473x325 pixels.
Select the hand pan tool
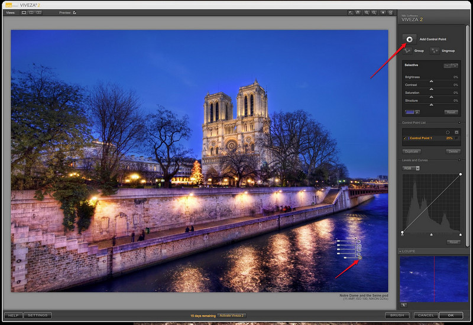[358, 12]
